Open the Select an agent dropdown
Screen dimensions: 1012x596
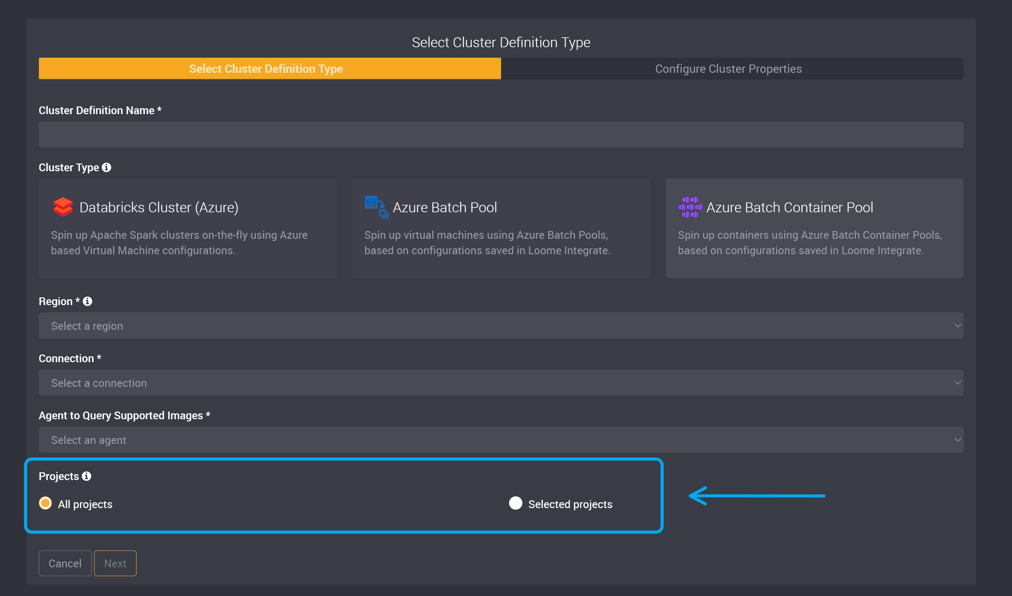tap(501, 440)
